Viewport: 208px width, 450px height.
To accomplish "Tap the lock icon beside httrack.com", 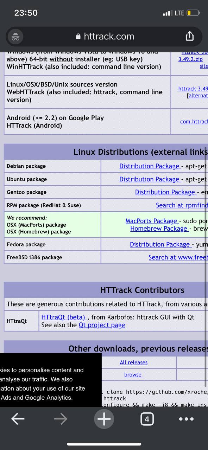I will (78, 37).
